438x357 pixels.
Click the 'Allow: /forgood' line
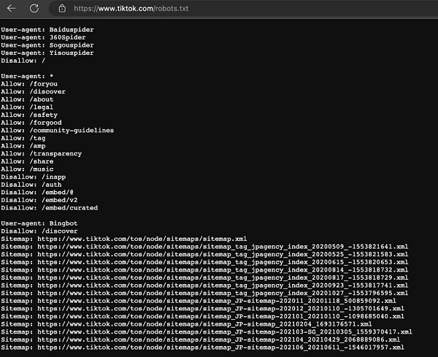pos(31,123)
